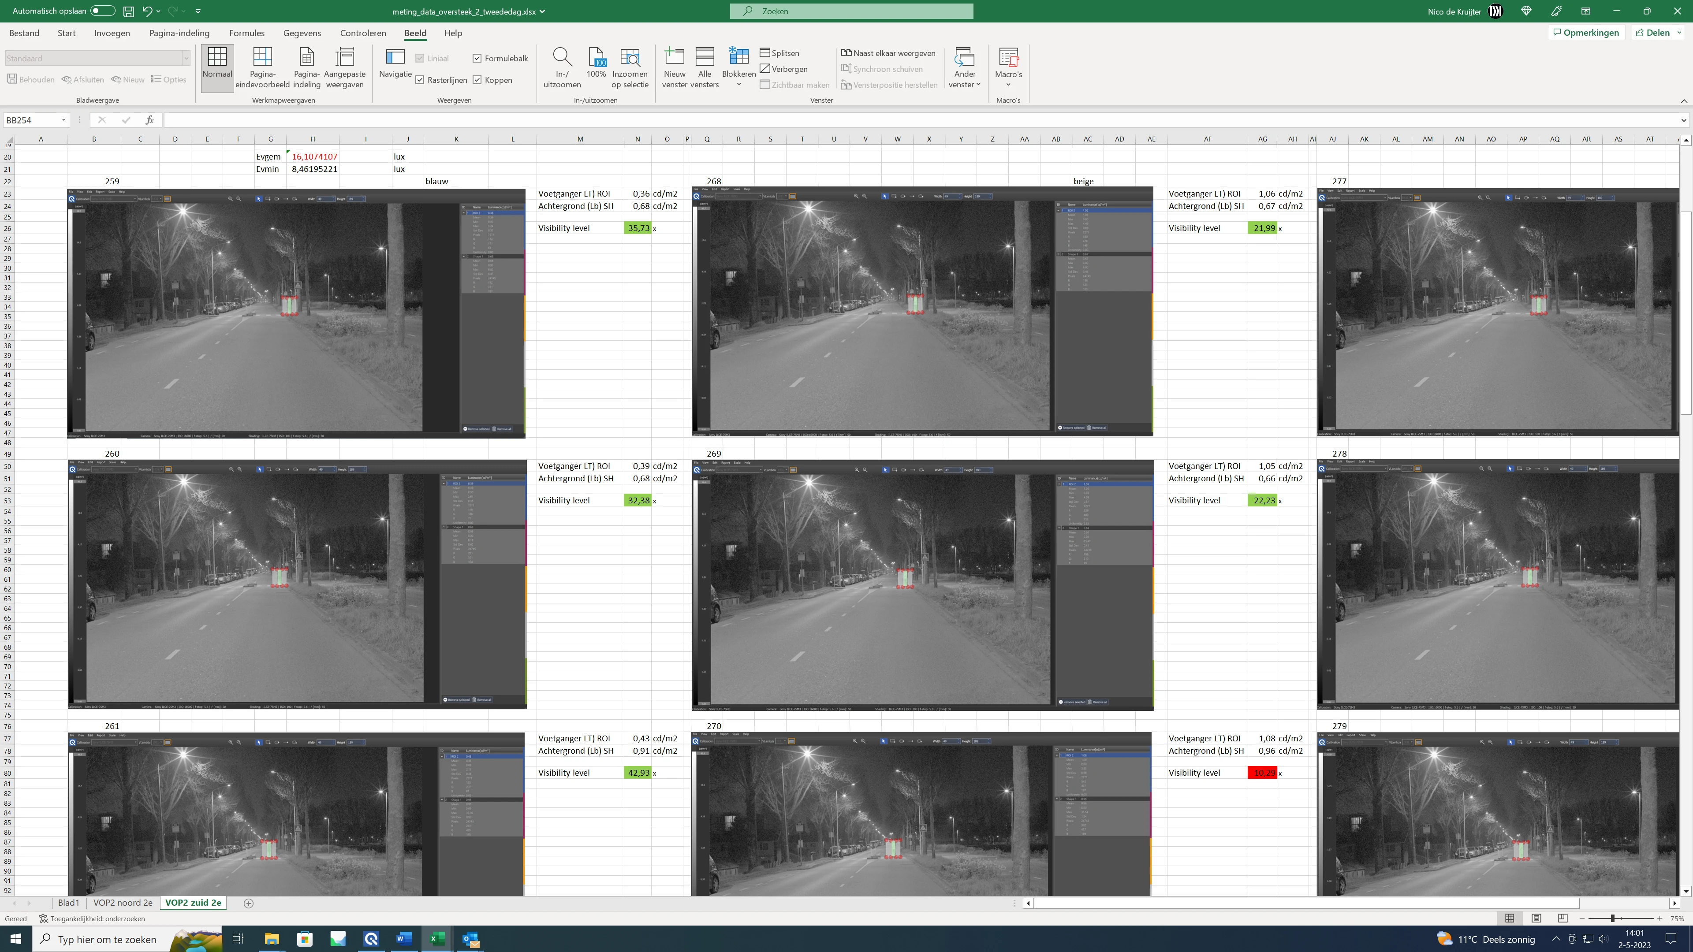Click the Splitsen window button
The width and height of the screenshot is (1693, 952).
tap(779, 53)
